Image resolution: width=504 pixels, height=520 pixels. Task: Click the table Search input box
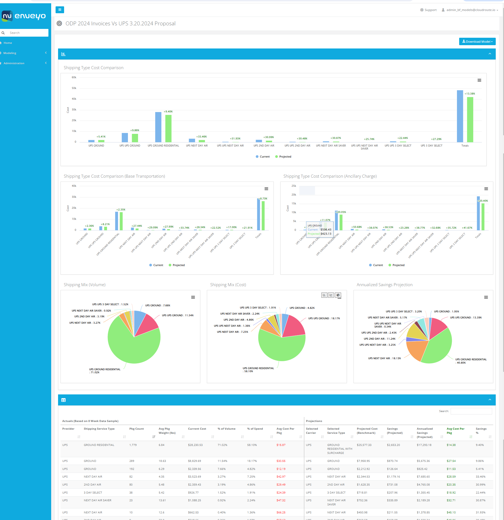point(471,411)
